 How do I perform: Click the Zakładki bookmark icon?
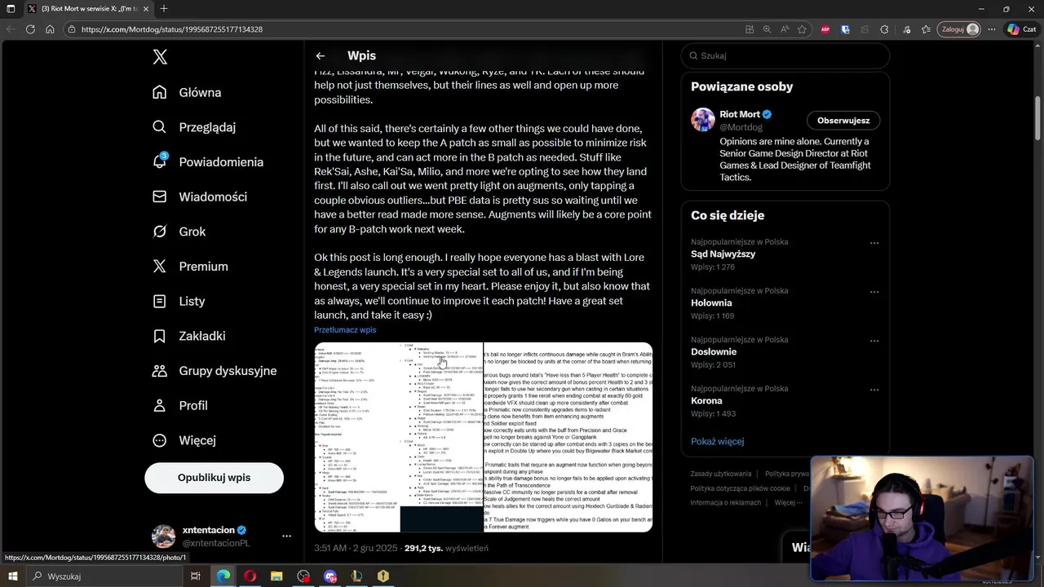pyautogui.click(x=160, y=336)
